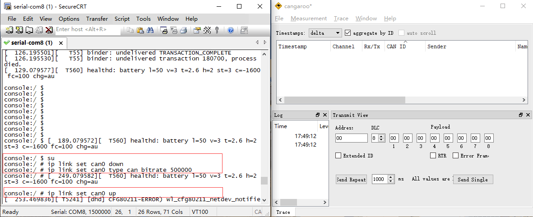The width and height of the screenshot is (533, 217).
Task: Enable the Extended ID checkbox
Action: click(338, 156)
